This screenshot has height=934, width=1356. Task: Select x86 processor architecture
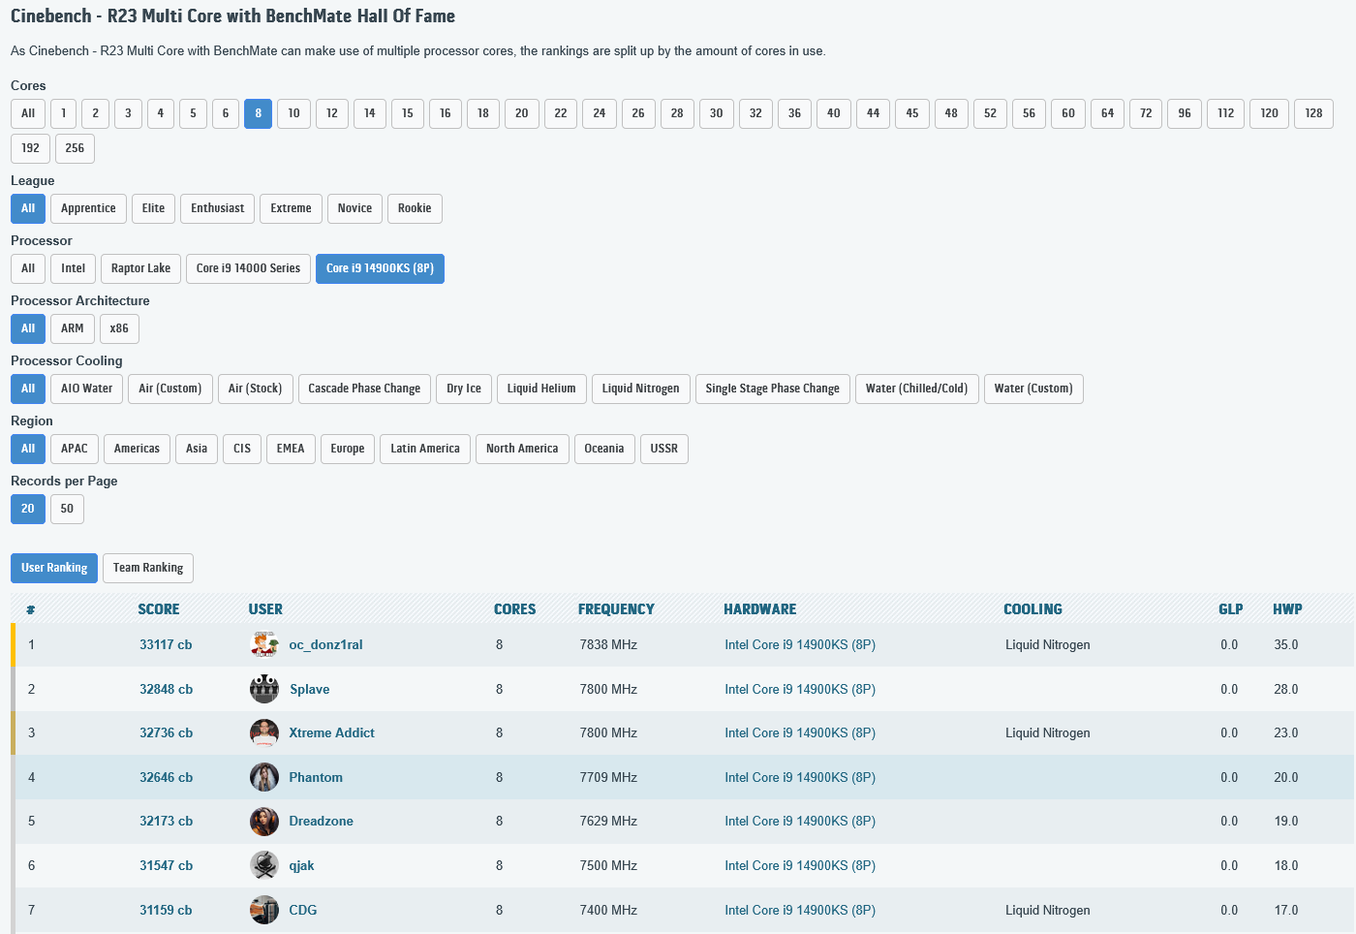click(119, 328)
